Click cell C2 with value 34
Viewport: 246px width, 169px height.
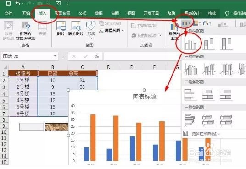tap(82, 80)
